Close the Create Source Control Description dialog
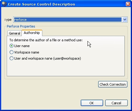 (x=128, y=4)
